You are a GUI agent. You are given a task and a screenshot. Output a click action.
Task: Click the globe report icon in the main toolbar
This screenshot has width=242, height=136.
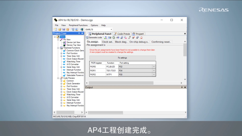tap(77, 29)
